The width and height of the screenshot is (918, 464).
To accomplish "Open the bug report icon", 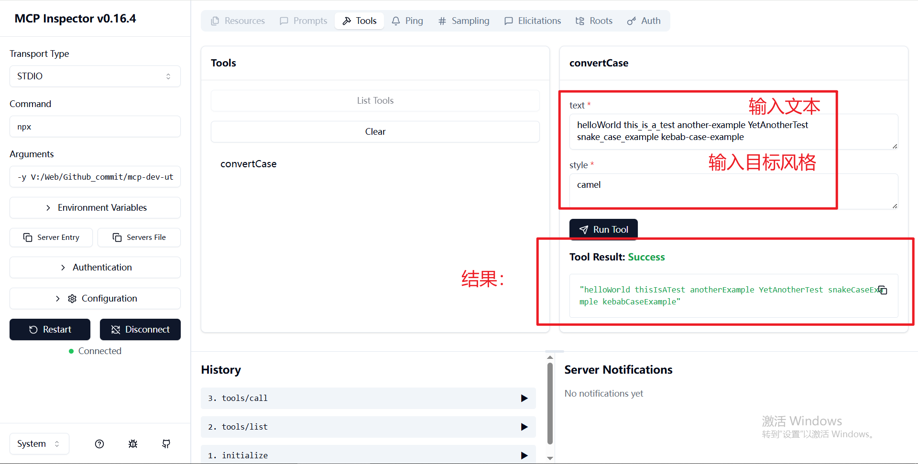I will point(133,444).
